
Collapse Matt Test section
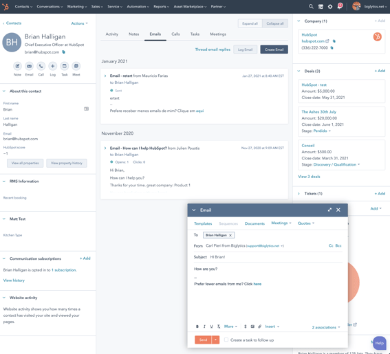pos(4,219)
